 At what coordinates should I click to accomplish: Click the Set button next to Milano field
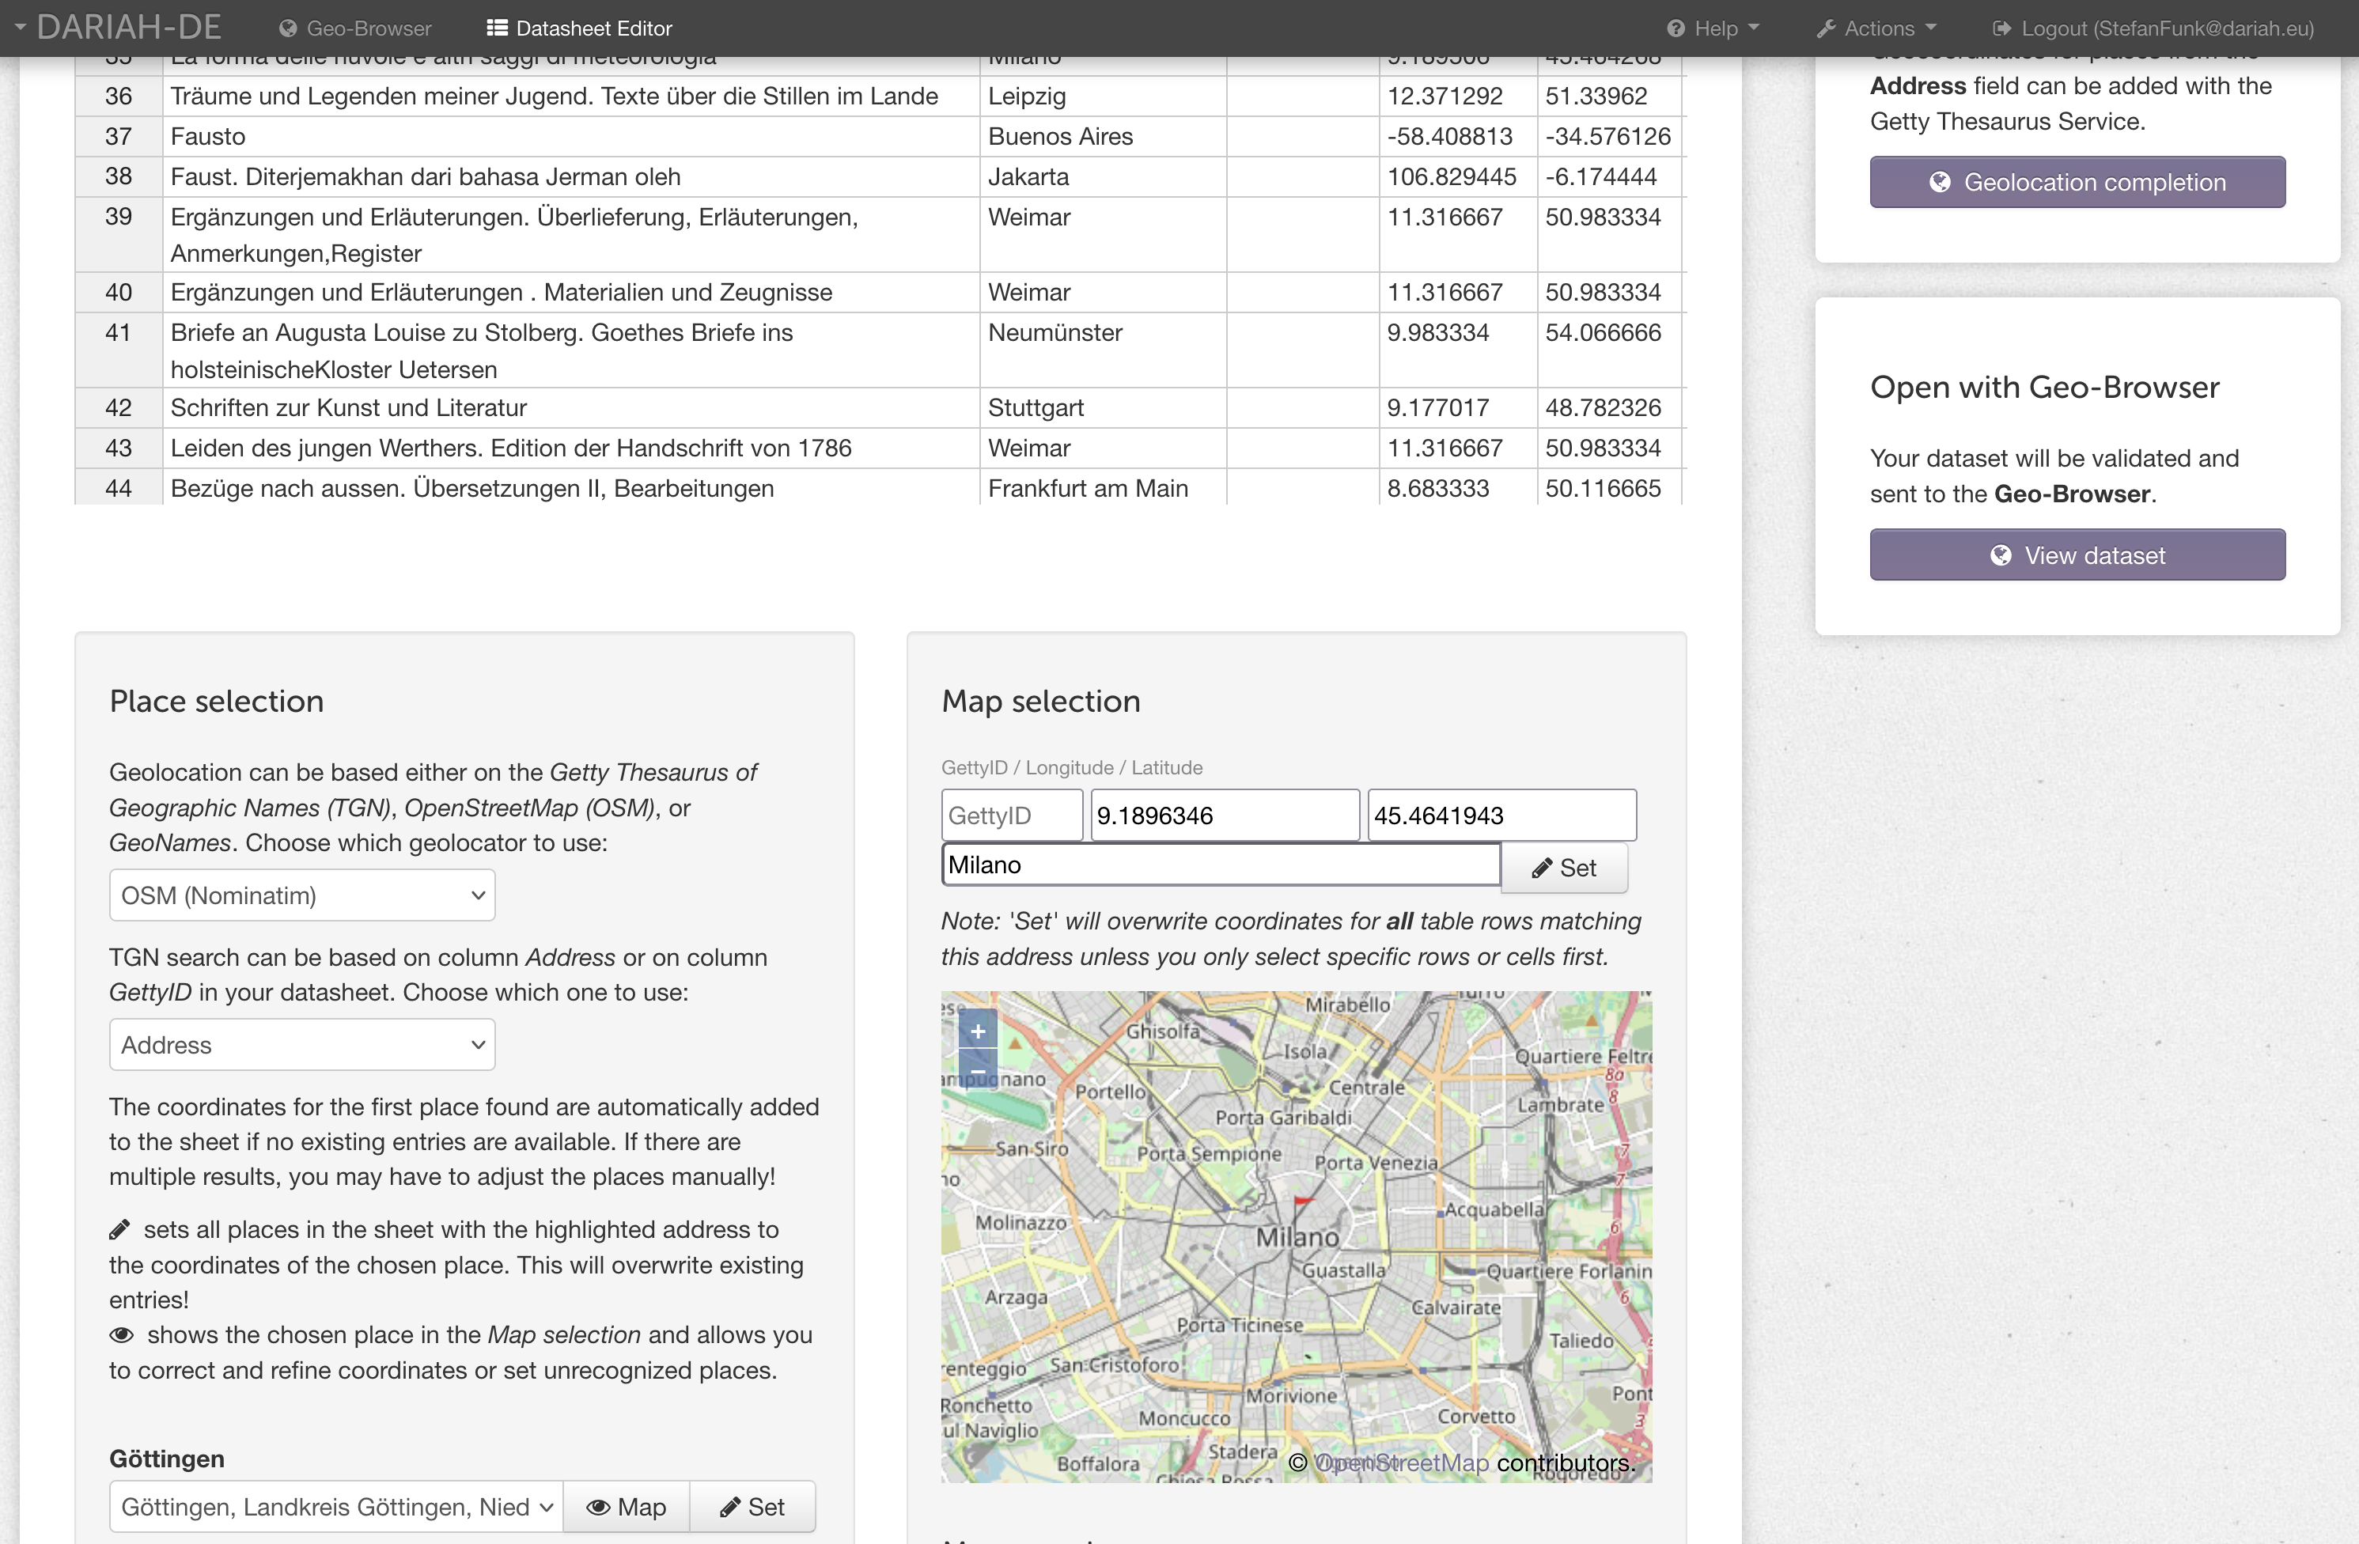click(x=1563, y=867)
